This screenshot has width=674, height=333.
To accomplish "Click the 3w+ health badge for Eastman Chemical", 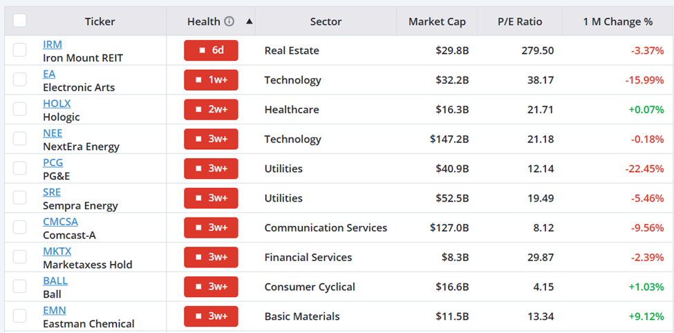I will coord(211,316).
